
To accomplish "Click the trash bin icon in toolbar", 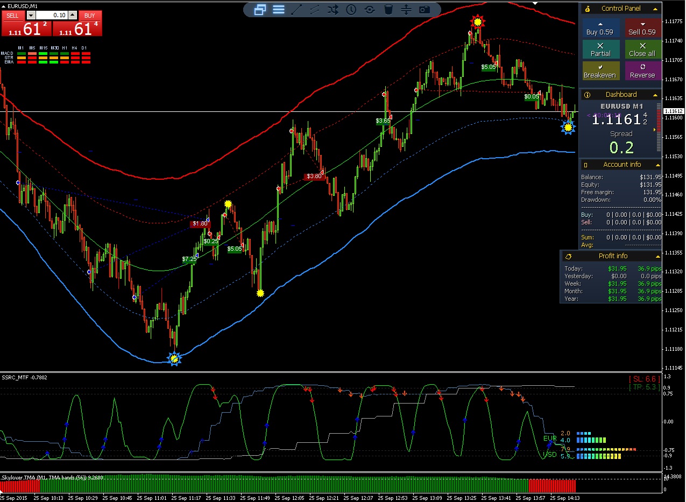I will point(388,9).
